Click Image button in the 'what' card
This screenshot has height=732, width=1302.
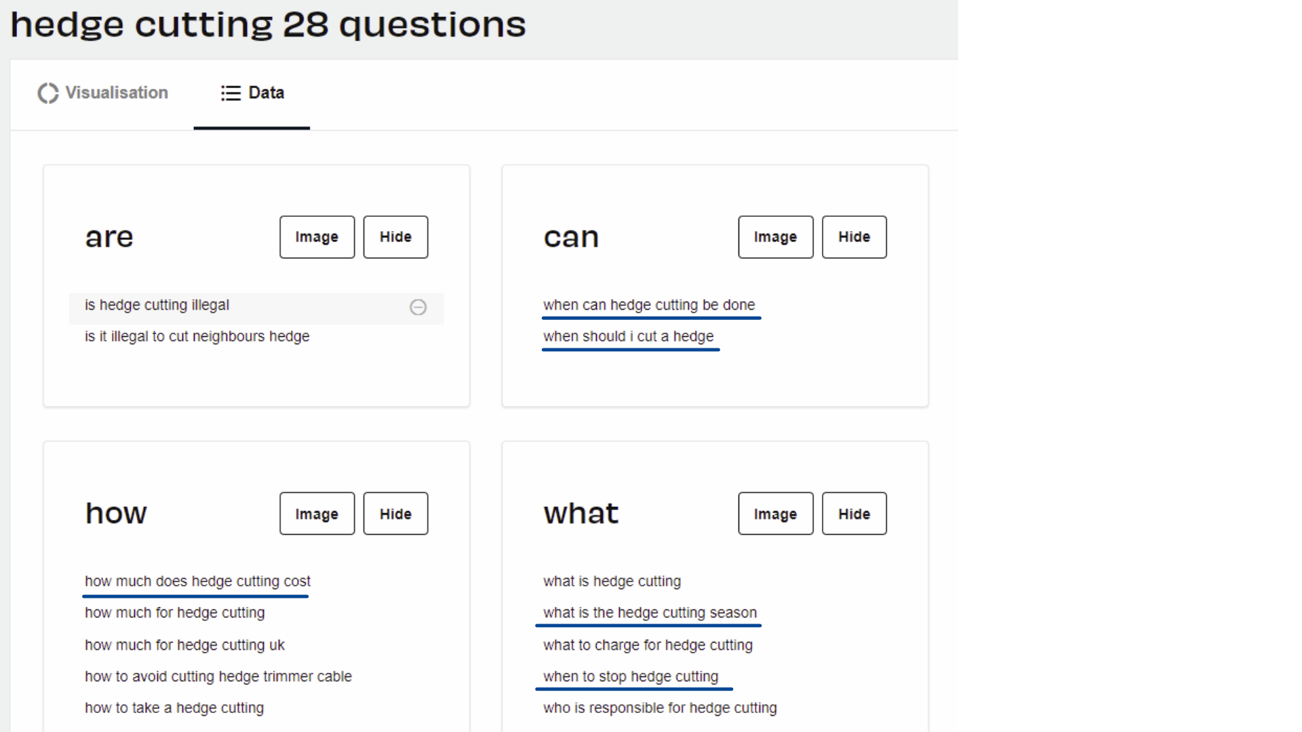pyautogui.click(x=774, y=513)
